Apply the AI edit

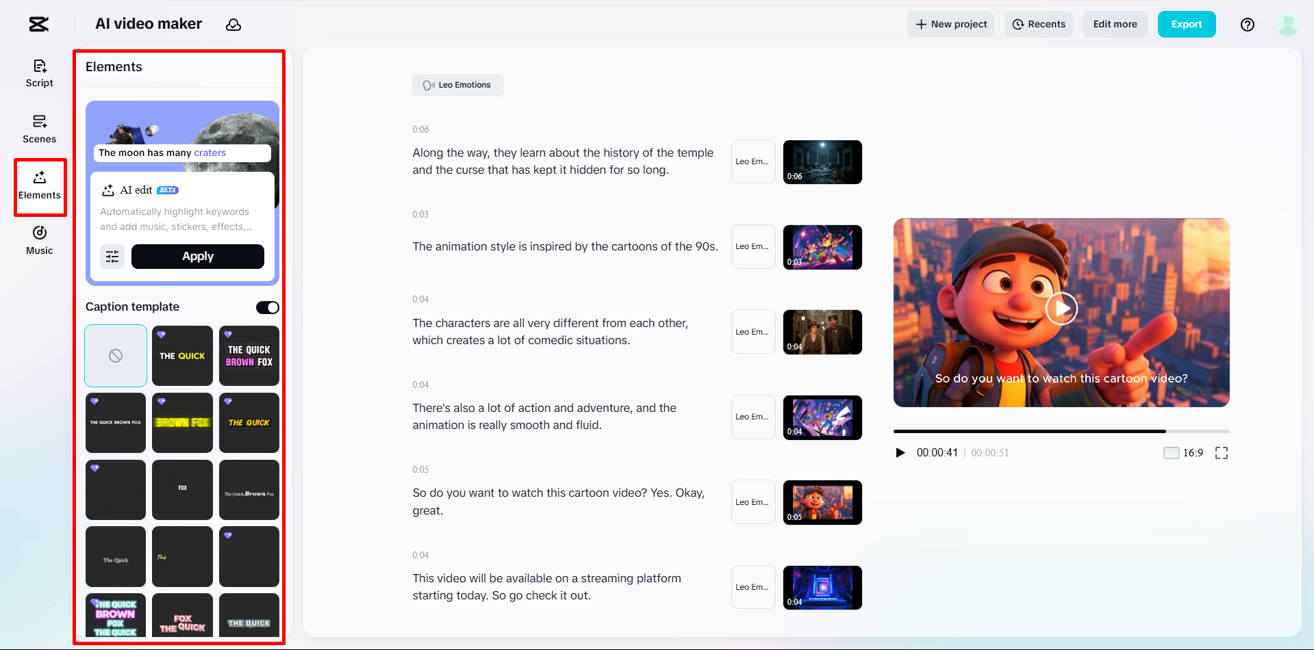(x=198, y=257)
